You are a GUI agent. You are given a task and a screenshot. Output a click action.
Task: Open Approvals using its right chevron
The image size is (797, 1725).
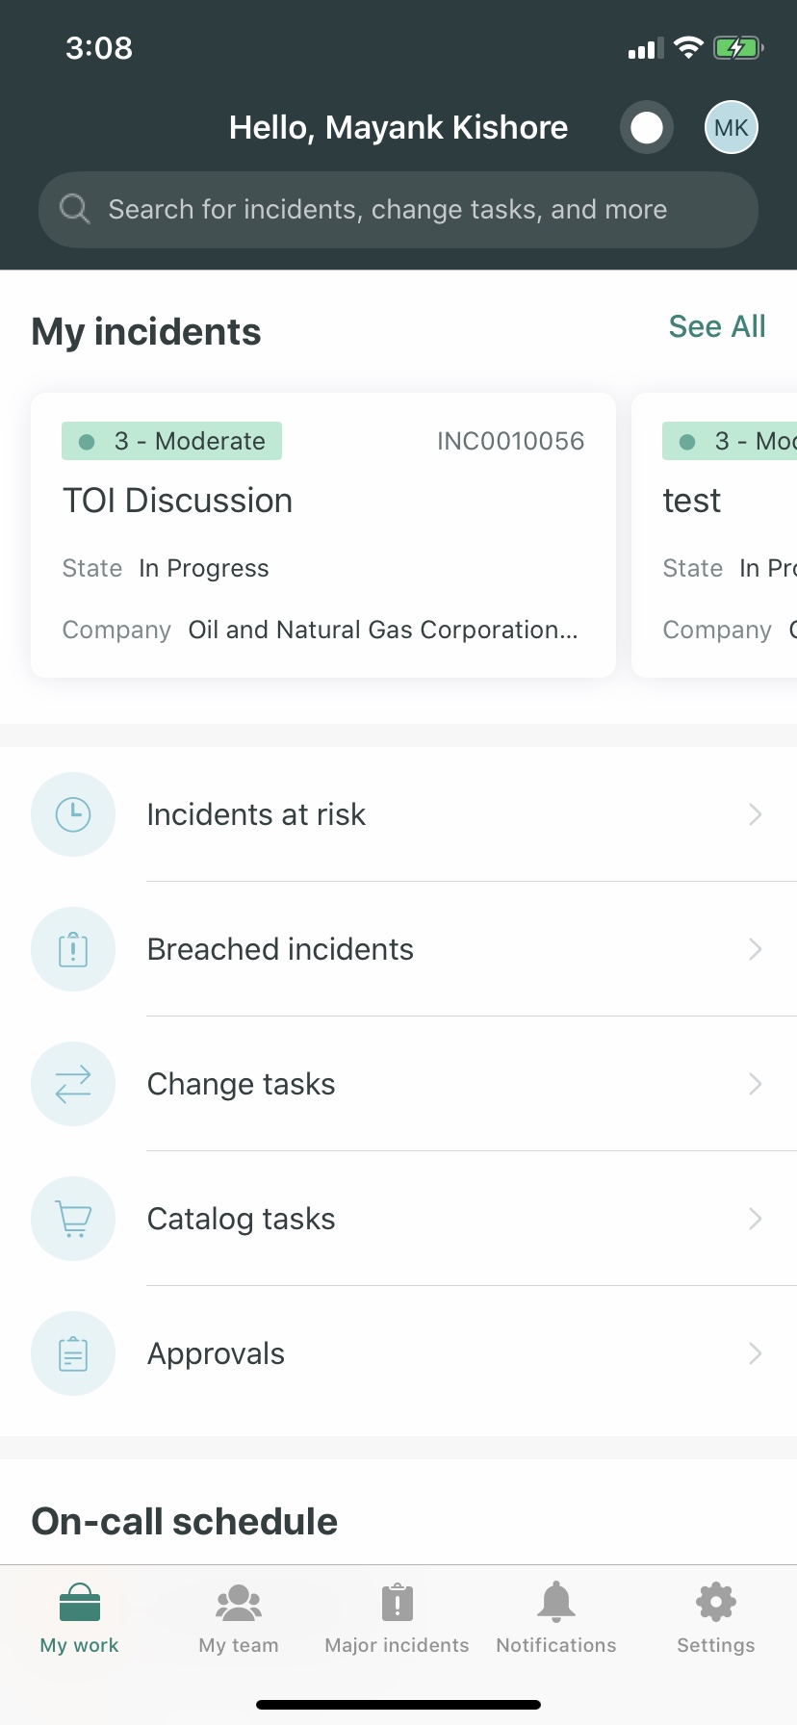[757, 1353]
